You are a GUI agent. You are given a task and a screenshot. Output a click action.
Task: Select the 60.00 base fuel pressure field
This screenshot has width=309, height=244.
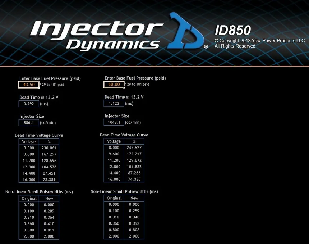click(114, 84)
